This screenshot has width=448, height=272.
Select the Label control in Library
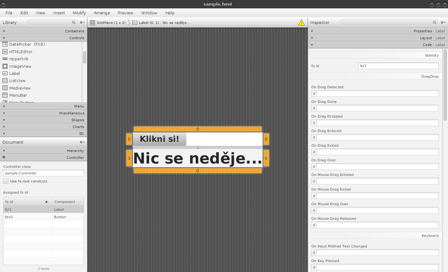pos(14,73)
